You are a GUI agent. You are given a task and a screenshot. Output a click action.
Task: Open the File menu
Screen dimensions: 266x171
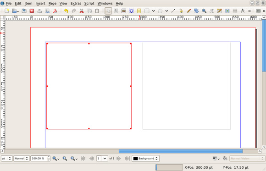click(9, 3)
